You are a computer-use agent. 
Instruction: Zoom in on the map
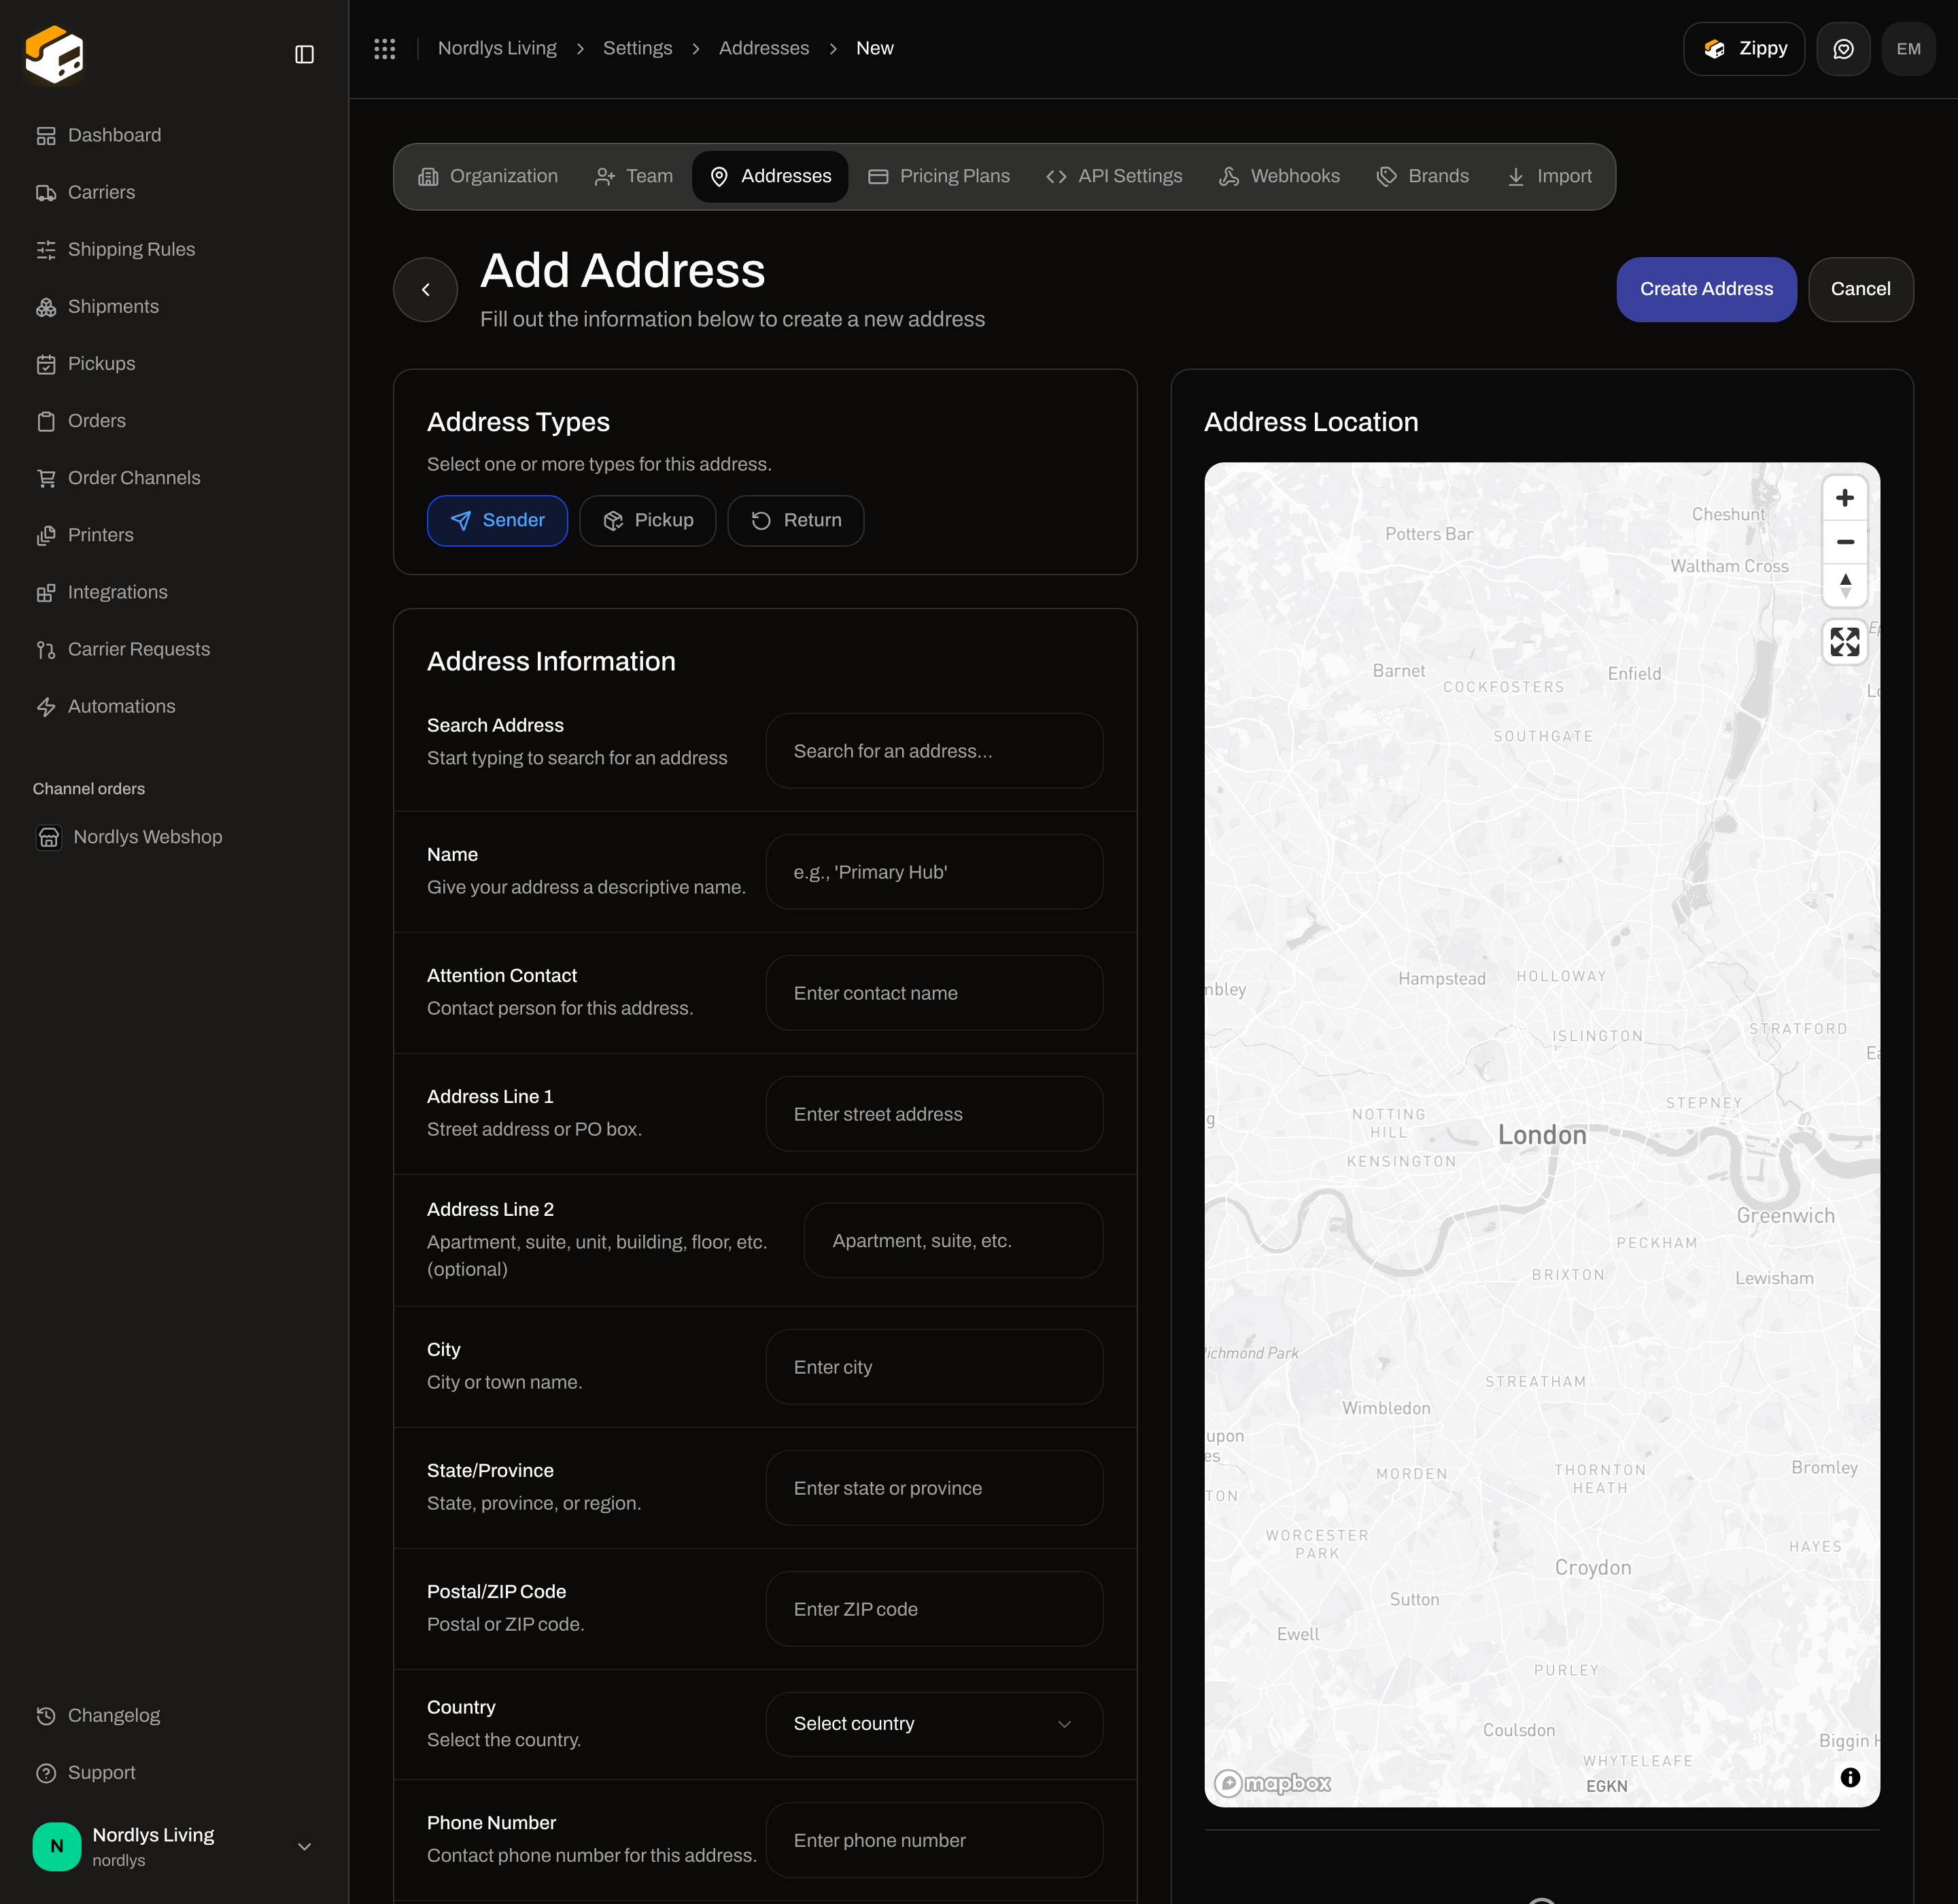[x=1845, y=498]
